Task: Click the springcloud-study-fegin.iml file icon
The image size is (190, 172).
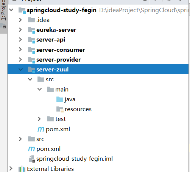Action: tap(32, 159)
